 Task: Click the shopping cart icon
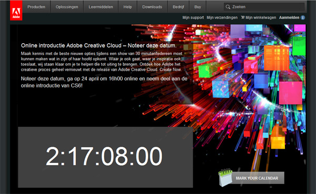click(243, 17)
